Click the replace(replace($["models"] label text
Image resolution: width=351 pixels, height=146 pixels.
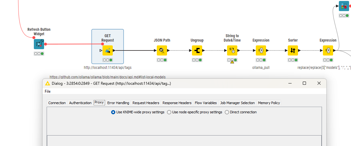click(x=324, y=67)
